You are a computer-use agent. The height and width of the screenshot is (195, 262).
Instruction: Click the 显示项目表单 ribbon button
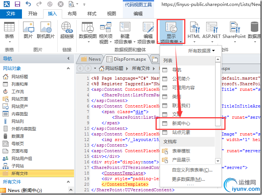171,32
